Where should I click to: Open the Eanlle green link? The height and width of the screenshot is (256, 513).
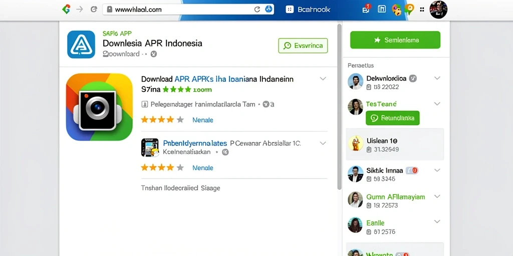pyautogui.click(x=375, y=223)
